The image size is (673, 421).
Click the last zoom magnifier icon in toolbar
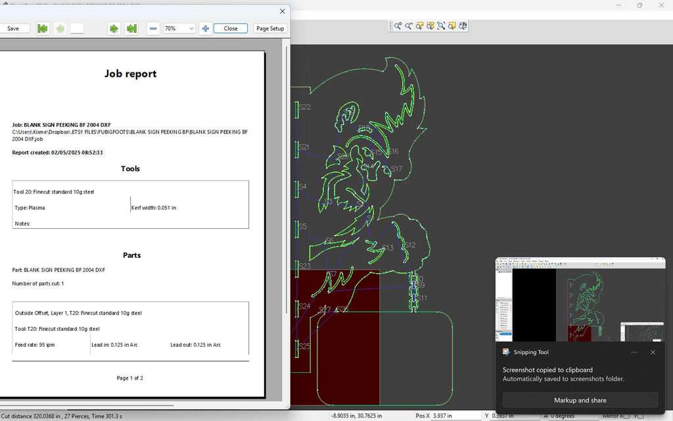click(463, 26)
